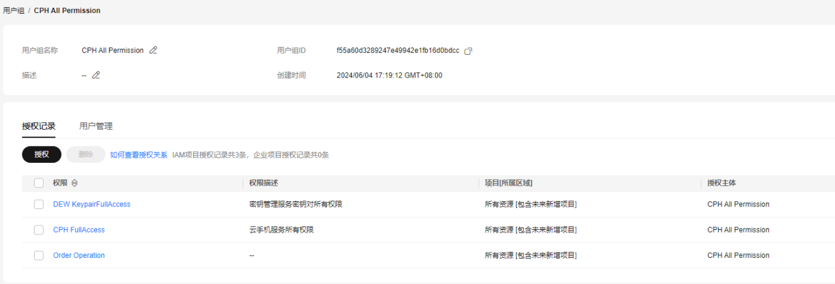Viewport: 835px width, 284px height.
Task: Switch to the 用户管理 tab
Action: (x=96, y=126)
